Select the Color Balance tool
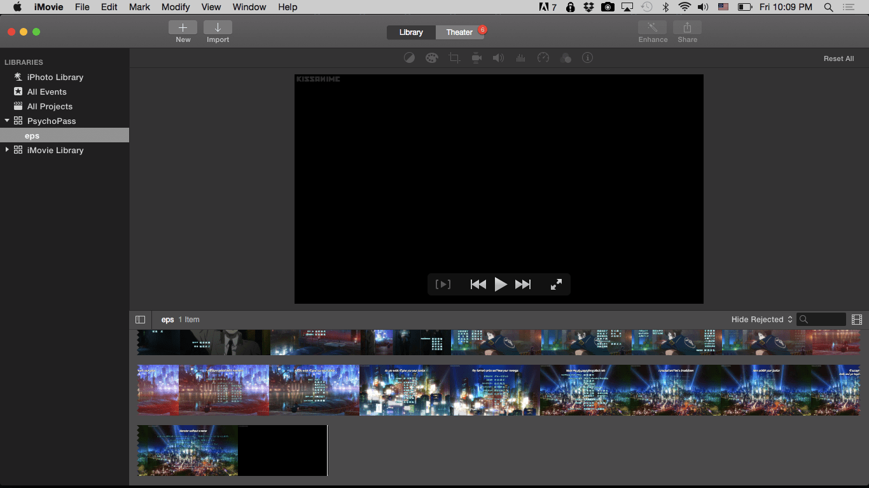 [410, 58]
